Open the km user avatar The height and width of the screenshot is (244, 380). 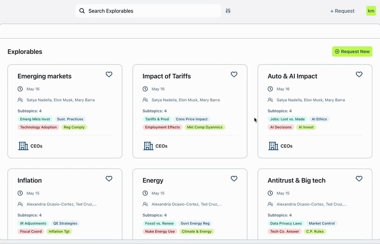tap(371, 11)
